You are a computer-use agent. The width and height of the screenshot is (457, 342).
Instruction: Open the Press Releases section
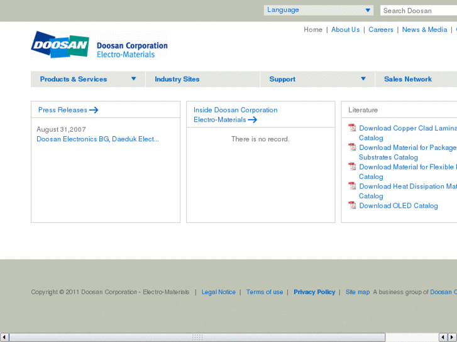pyautogui.click(x=63, y=110)
